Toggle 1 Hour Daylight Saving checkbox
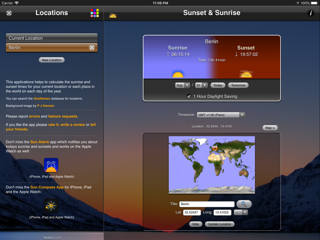 click(x=189, y=96)
